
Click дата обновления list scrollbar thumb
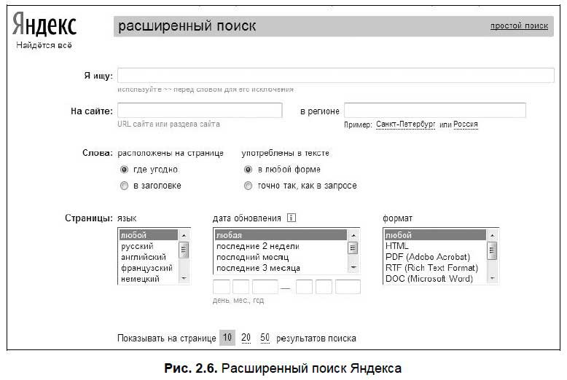pyautogui.click(x=353, y=248)
